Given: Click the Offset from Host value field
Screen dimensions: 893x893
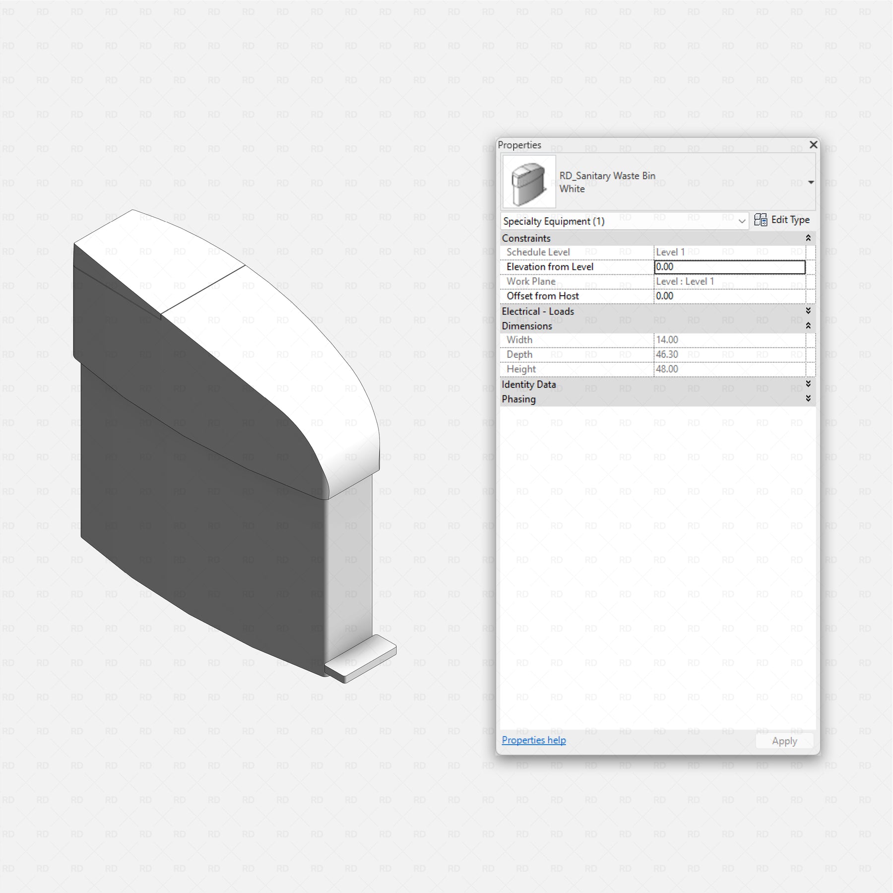Looking at the screenshot, I should [x=729, y=296].
